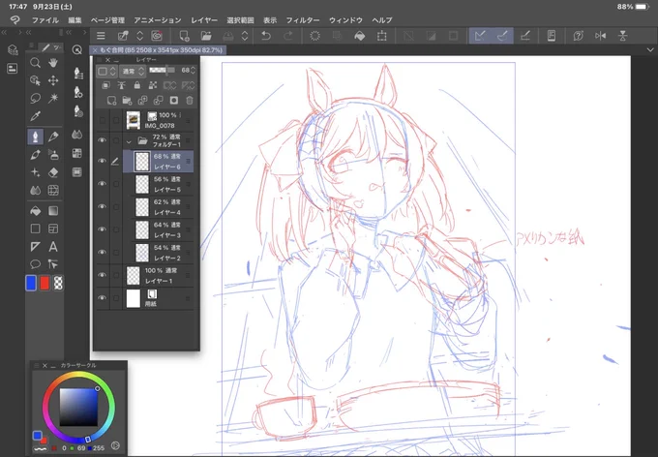Select the Balloon tool
The image size is (658, 457).
(x=35, y=263)
